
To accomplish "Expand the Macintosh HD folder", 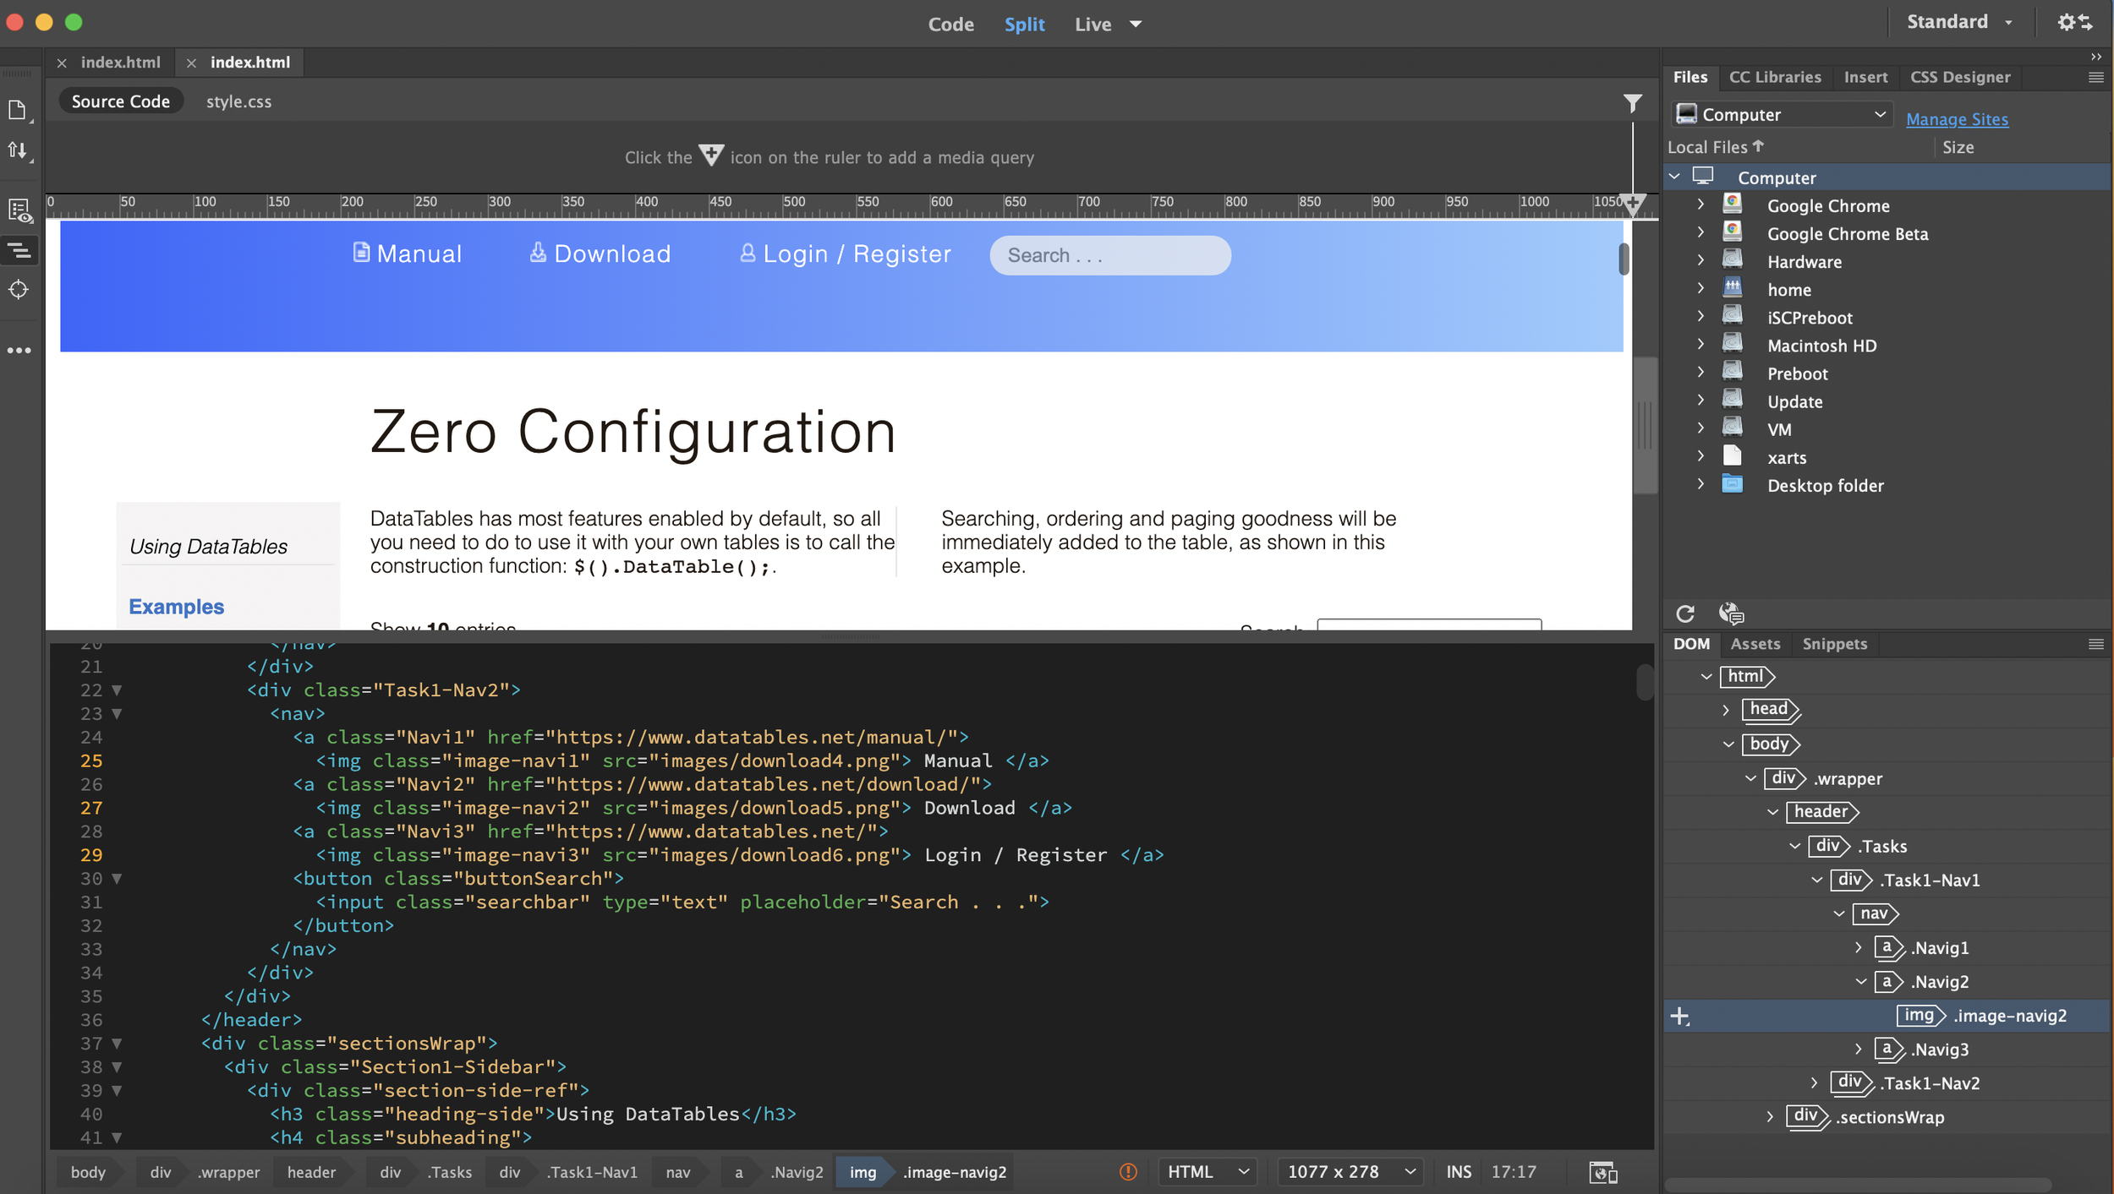I will coord(1701,345).
